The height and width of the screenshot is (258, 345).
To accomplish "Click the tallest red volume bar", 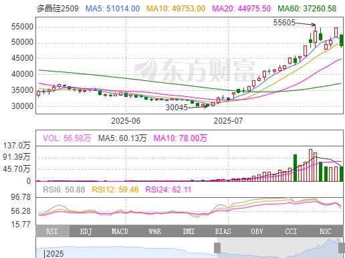I will point(310,165).
